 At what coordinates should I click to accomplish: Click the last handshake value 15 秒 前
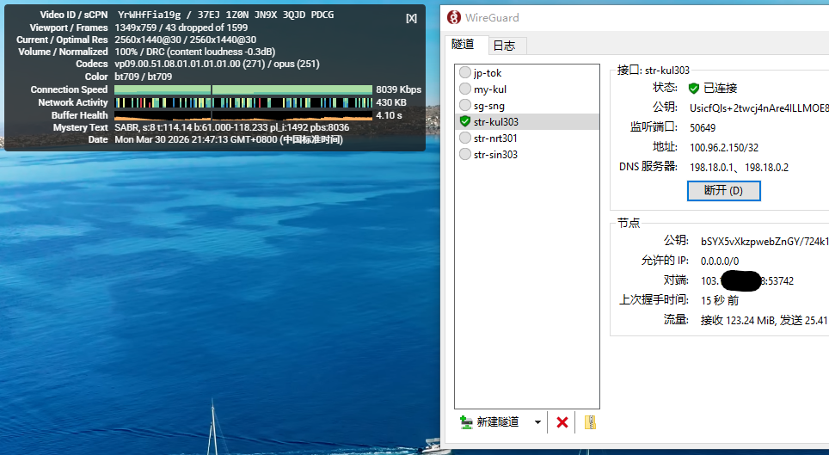[720, 300]
